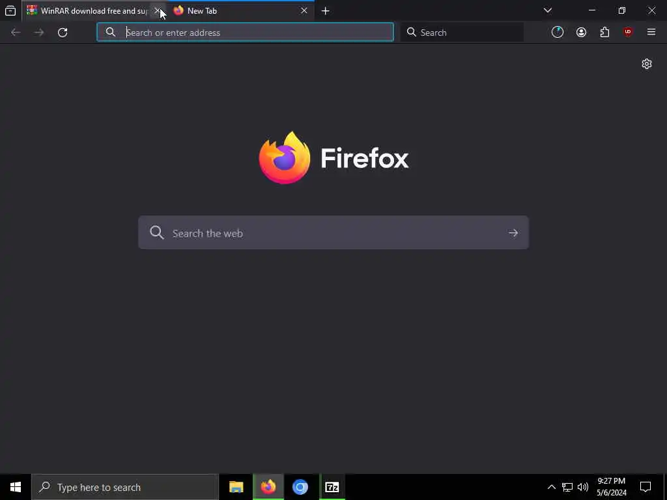Screen dimensions: 667x500
Task: Click the Firefox taskbar icon
Action: tap(268, 487)
